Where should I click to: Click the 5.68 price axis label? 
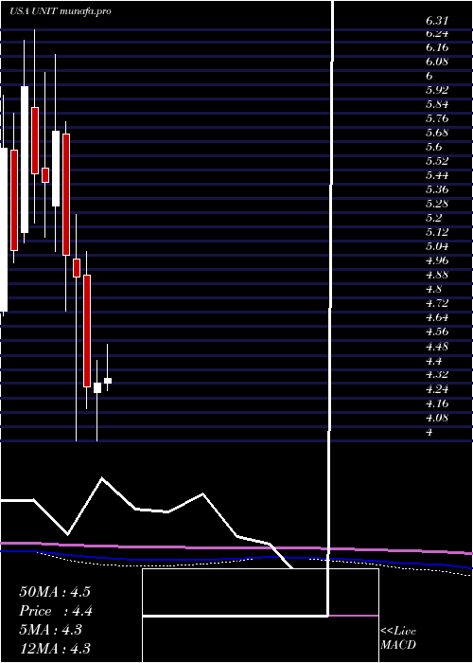click(x=437, y=133)
